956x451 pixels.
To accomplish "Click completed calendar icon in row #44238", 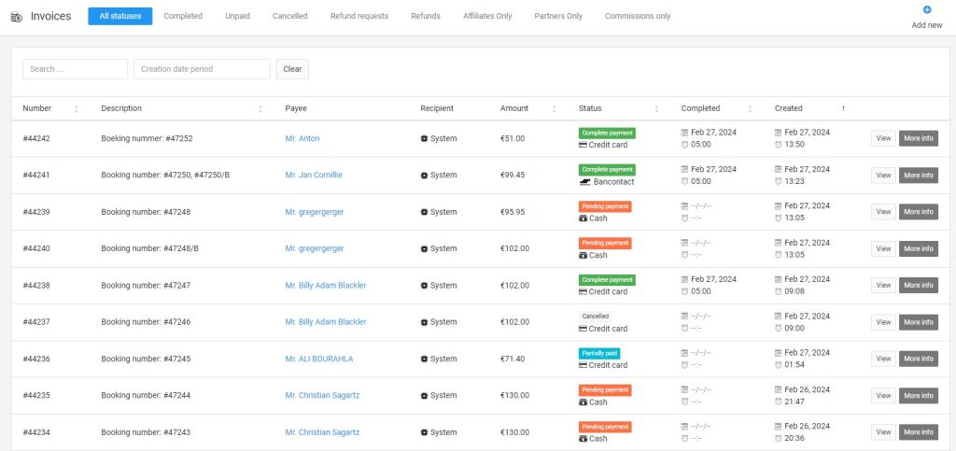I will click(684, 279).
